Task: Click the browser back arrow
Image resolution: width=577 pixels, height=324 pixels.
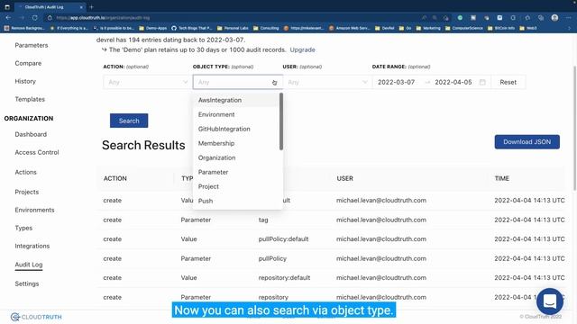Action: coord(8,18)
